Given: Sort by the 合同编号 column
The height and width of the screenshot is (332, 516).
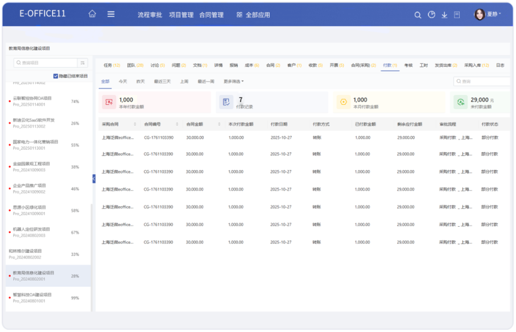Looking at the screenshot, I should point(176,124).
